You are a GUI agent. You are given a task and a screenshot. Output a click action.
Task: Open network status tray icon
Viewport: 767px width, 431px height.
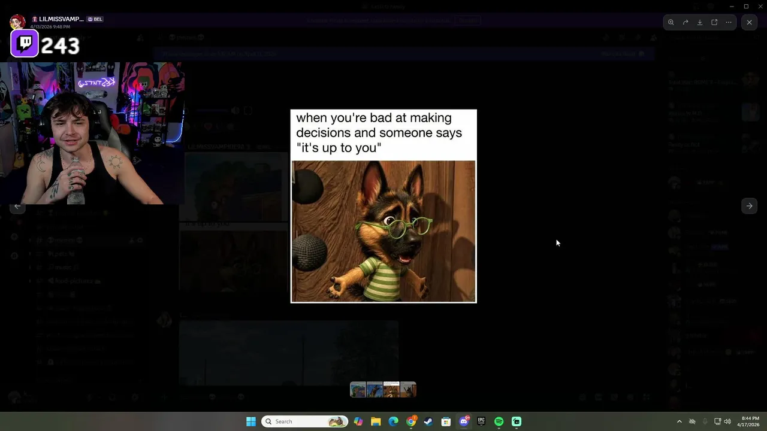click(717, 421)
